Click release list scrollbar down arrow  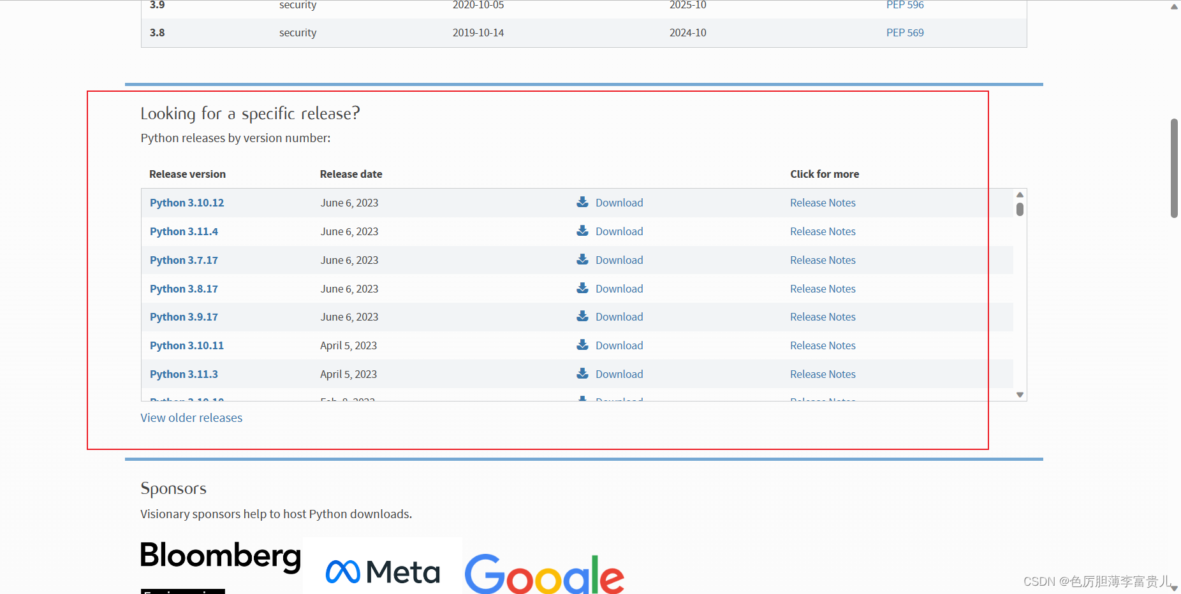1020,395
